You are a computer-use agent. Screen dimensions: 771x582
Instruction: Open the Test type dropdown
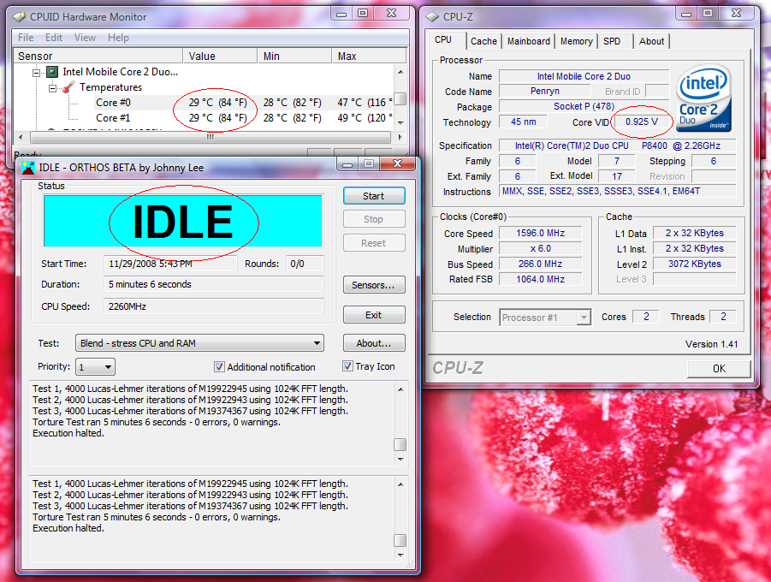(199, 343)
